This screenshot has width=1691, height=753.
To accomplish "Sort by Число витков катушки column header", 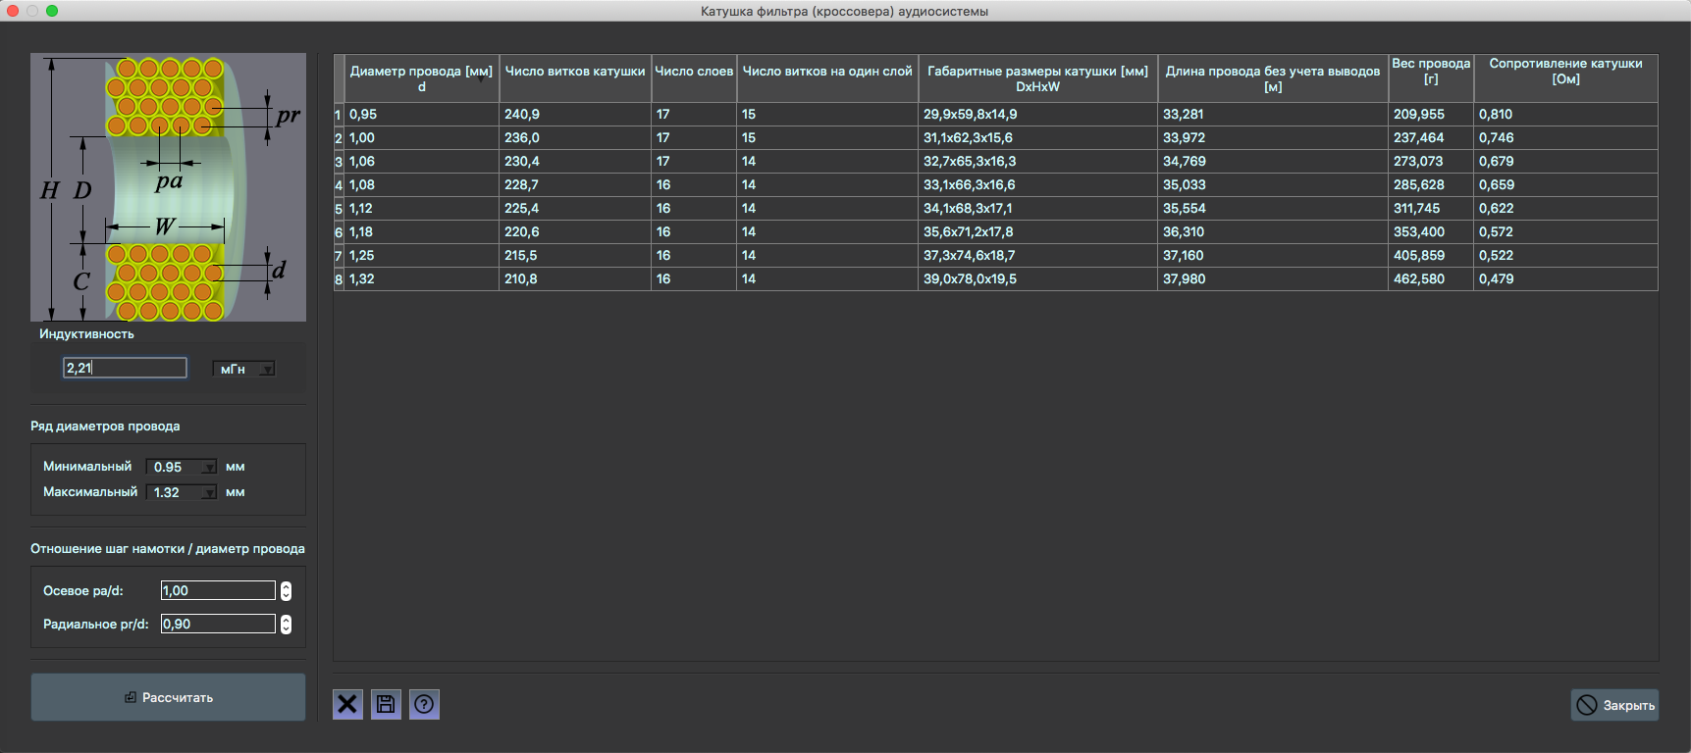I will 575,78.
